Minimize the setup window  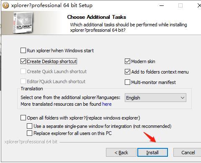click(162, 5)
